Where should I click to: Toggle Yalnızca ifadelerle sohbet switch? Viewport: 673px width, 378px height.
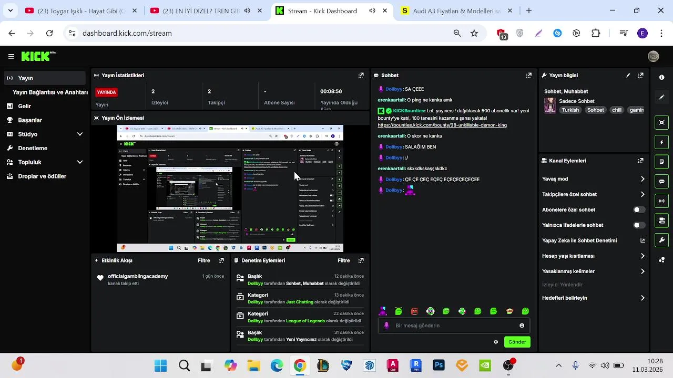tap(639, 225)
